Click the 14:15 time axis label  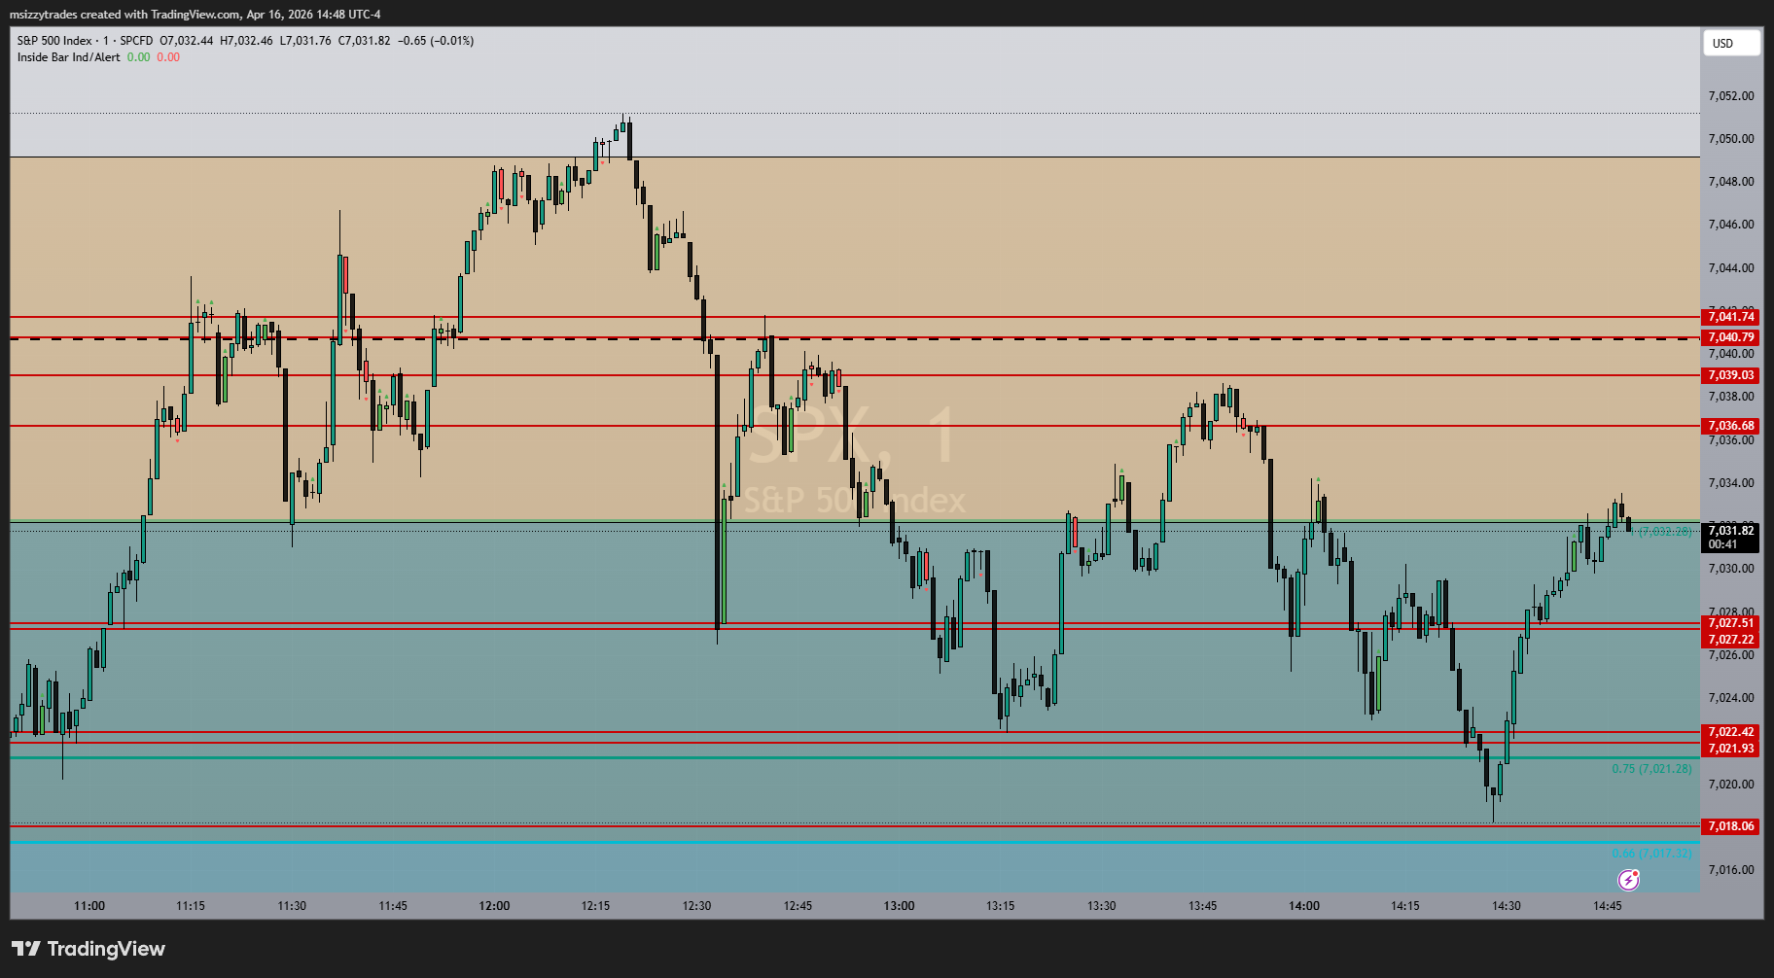1405,906
